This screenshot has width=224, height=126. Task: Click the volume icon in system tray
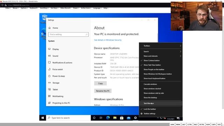[x=164, y=118]
